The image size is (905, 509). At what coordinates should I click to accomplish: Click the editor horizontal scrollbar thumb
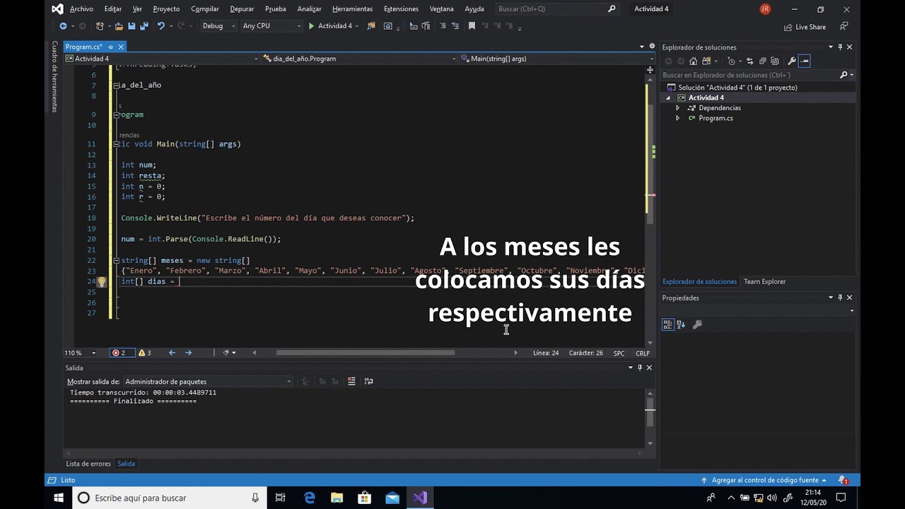366,353
